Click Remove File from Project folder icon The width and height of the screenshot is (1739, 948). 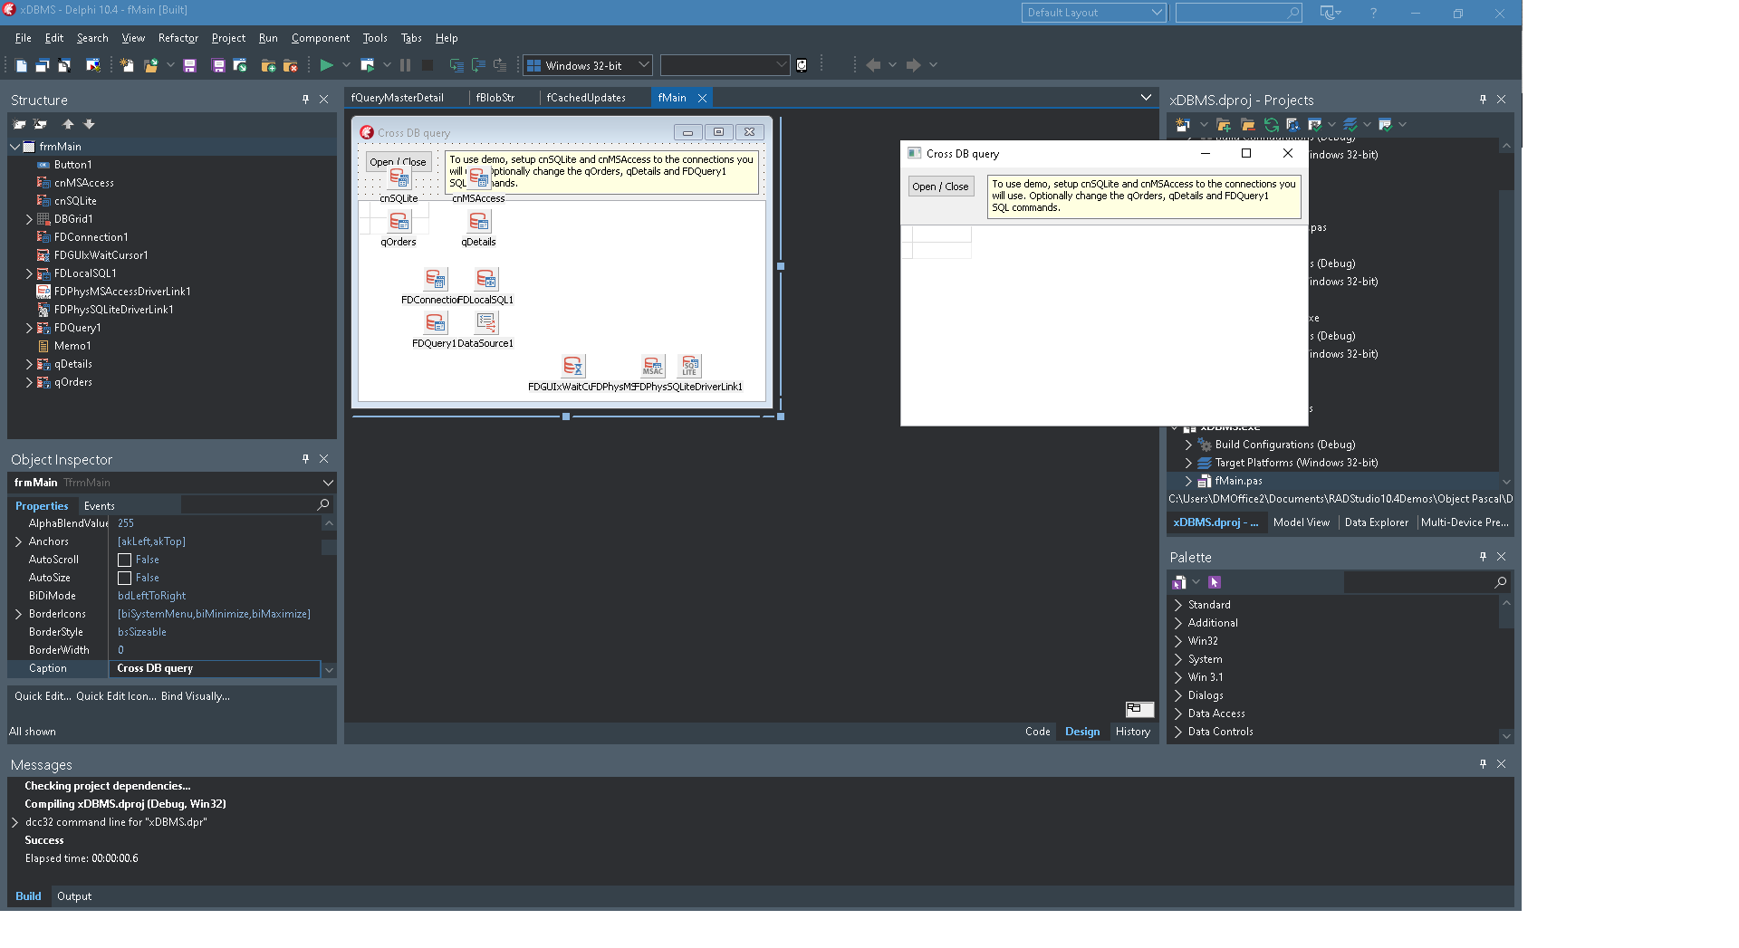click(290, 65)
